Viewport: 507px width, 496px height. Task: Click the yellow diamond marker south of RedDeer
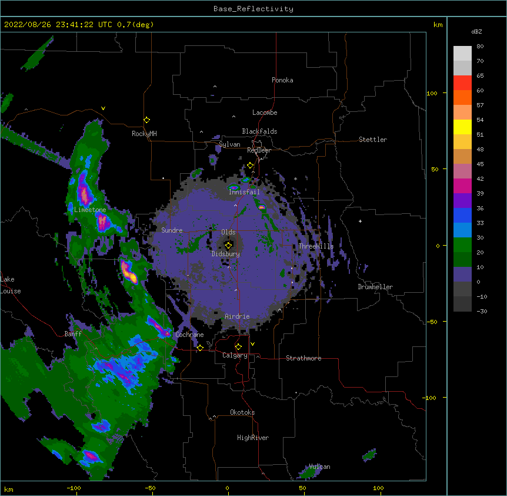(x=250, y=166)
